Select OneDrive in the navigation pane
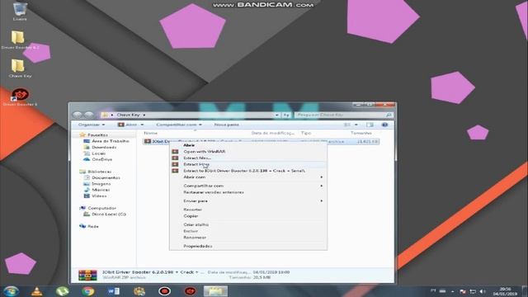The width and height of the screenshot is (528, 297). 101,159
